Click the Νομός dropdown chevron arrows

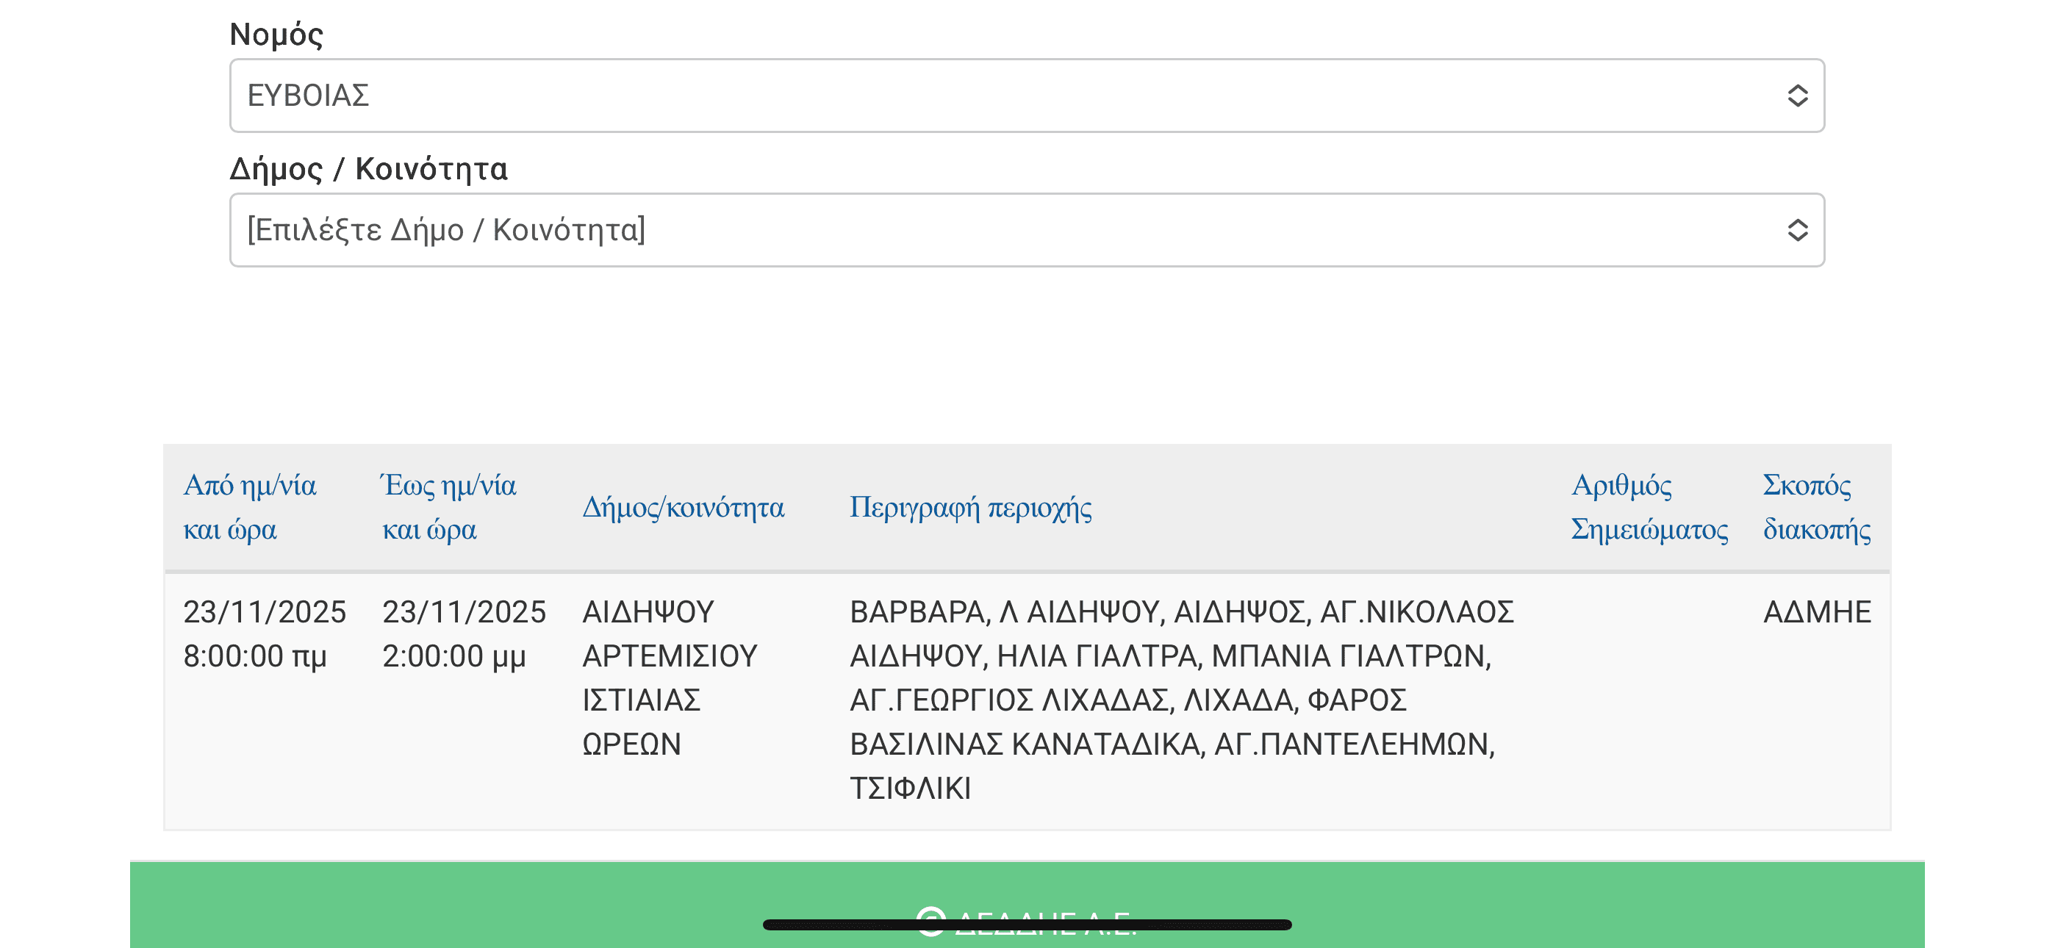[1796, 96]
